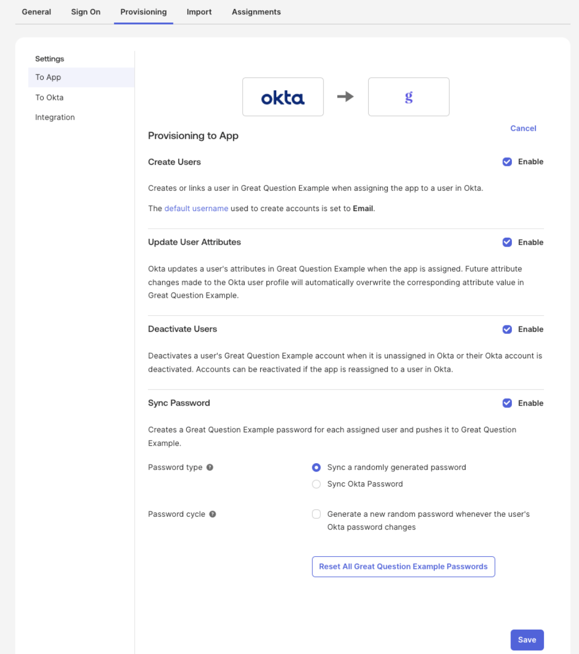The image size is (579, 654).
Task: Click the arrow between the logos
Action: click(x=345, y=97)
